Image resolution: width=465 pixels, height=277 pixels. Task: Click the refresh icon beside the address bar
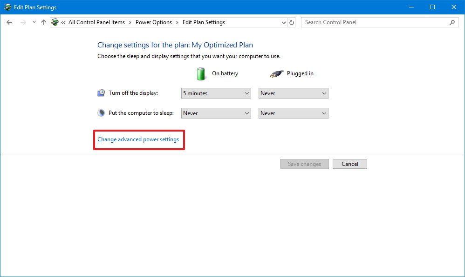291,22
